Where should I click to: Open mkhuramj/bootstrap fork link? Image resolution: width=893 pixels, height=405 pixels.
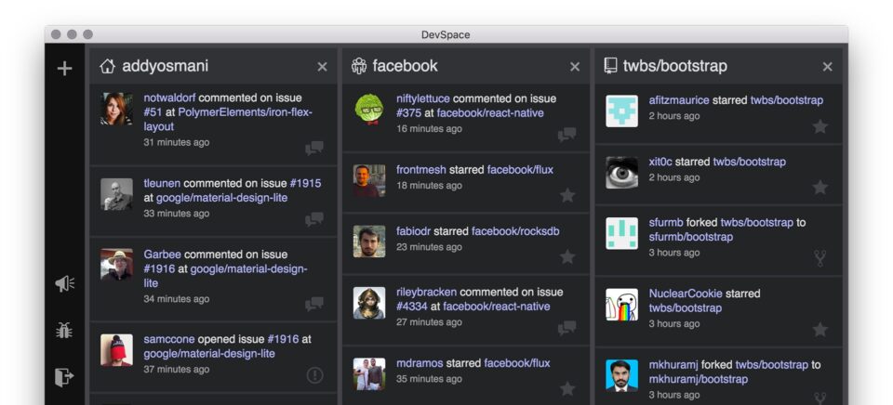pos(699,379)
